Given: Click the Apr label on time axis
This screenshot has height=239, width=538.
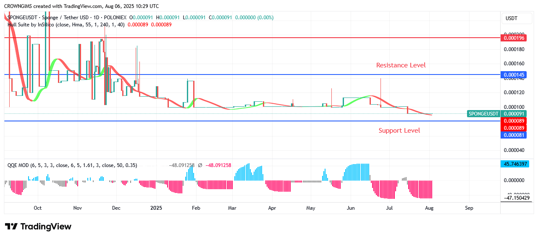Looking at the screenshot, I should [272, 208].
